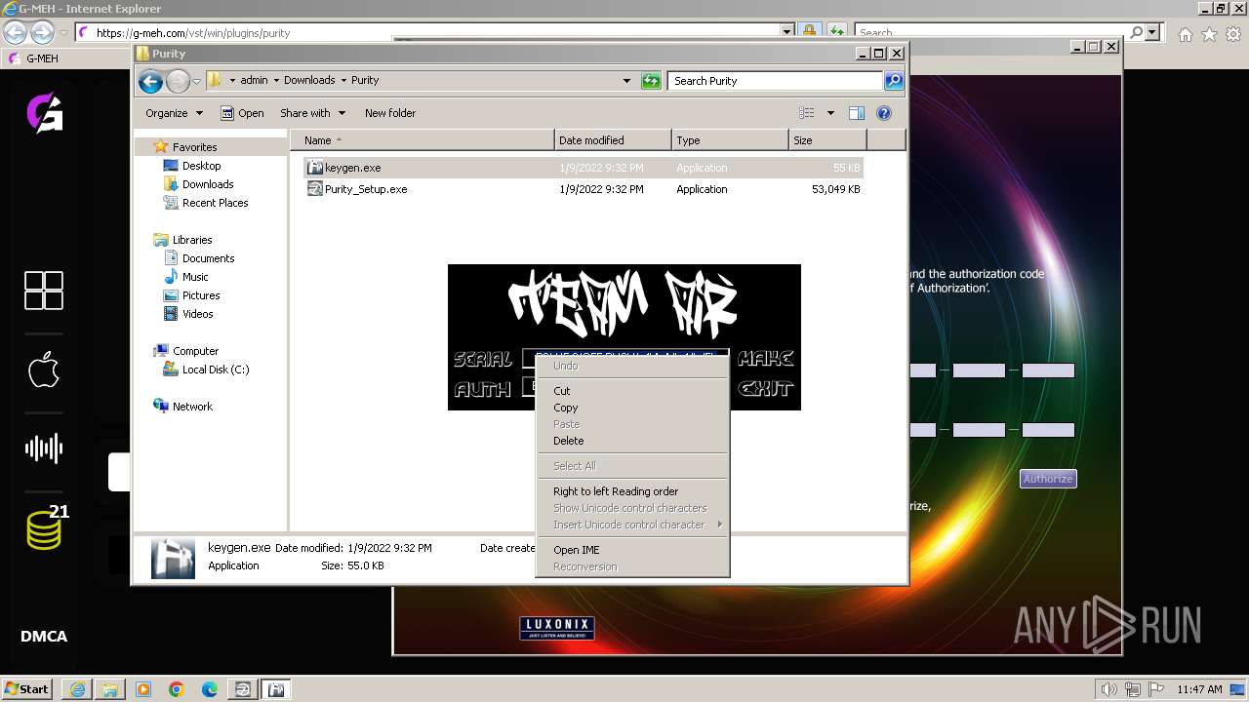The width and height of the screenshot is (1249, 702).
Task: Open Music library
Action: [195, 277]
